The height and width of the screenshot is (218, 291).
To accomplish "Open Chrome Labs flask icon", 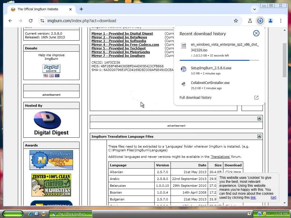I will pyautogui.click(x=250, y=21).
